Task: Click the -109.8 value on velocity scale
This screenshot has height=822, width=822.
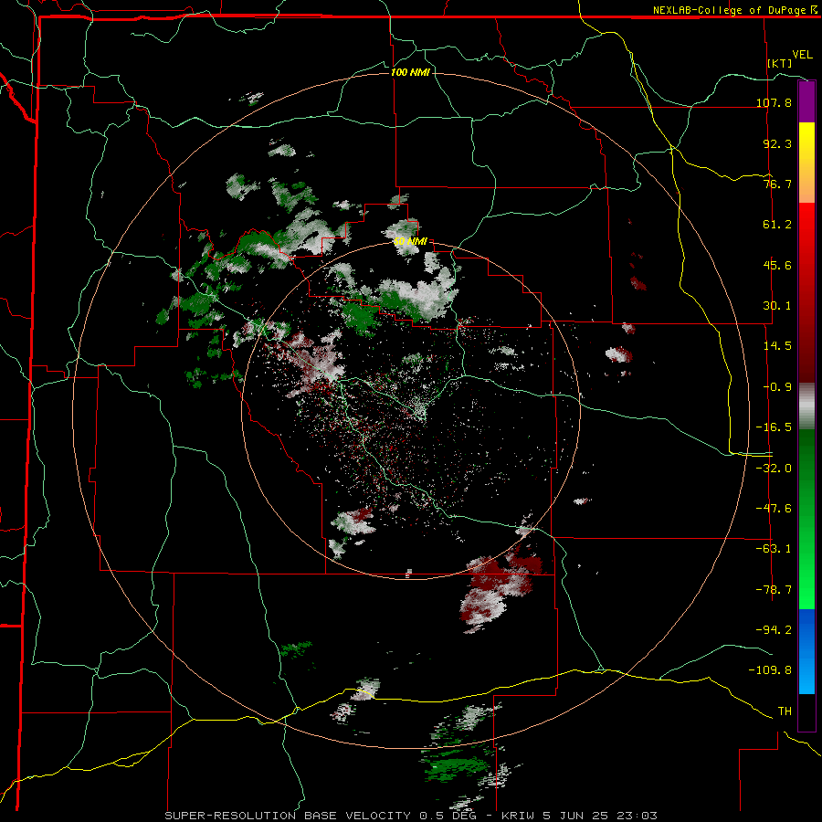Action: (x=770, y=670)
